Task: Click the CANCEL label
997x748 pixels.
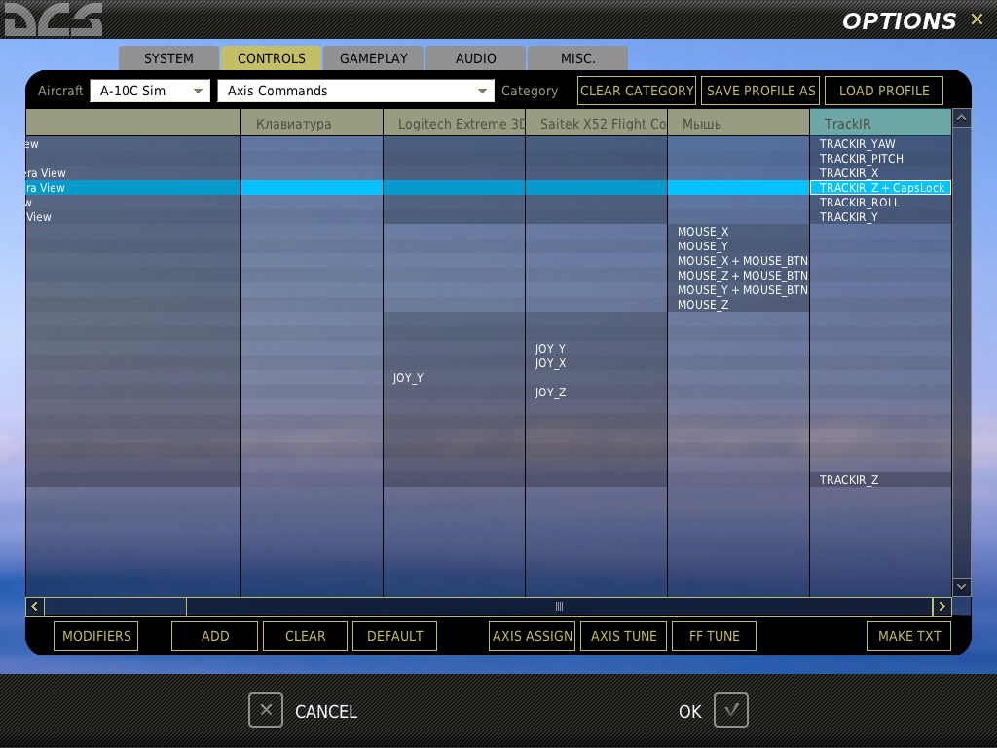Action: pyautogui.click(x=326, y=711)
